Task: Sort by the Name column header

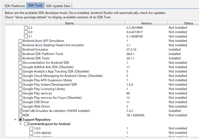Action: click(x=69, y=23)
